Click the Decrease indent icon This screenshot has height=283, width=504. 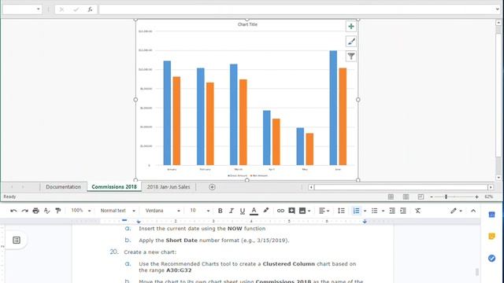click(392, 211)
